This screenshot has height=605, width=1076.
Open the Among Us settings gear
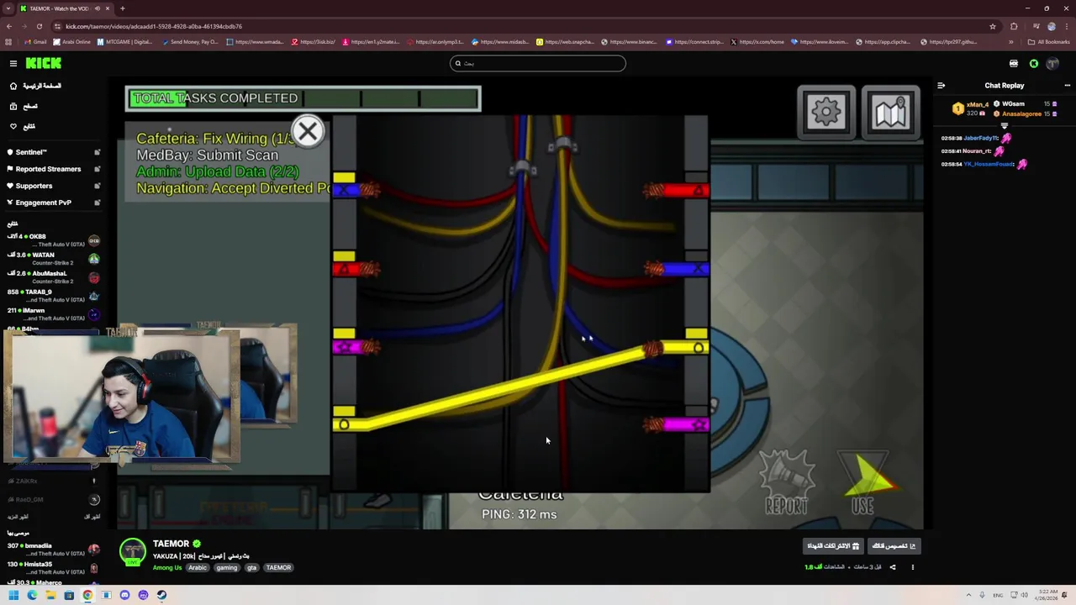click(826, 112)
